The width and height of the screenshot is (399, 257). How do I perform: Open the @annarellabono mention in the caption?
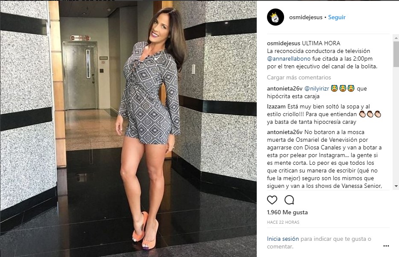pos(289,59)
